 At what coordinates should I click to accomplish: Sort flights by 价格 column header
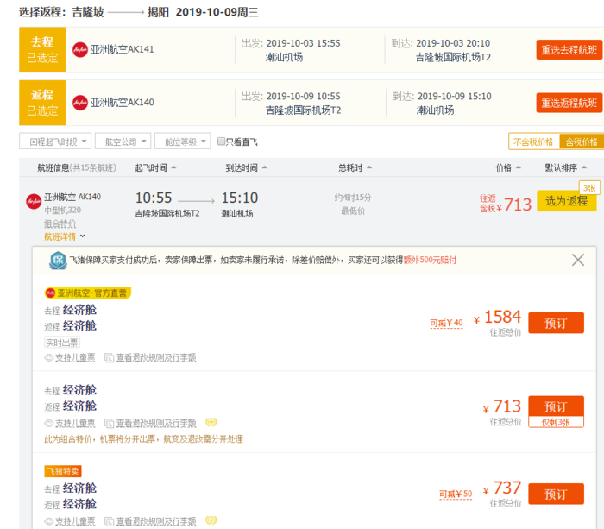coord(507,167)
